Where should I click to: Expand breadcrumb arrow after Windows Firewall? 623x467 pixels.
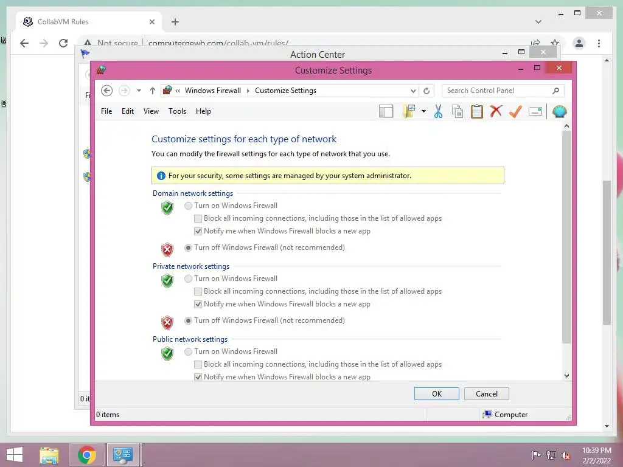[248, 91]
